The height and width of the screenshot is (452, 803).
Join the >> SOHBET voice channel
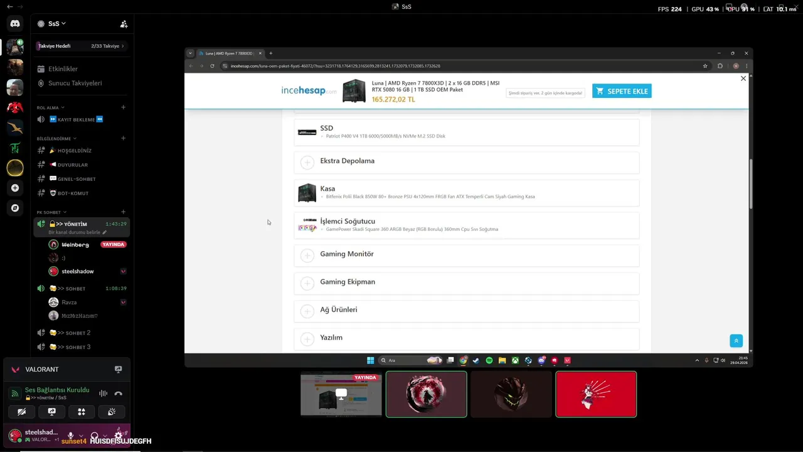pyautogui.click(x=82, y=288)
